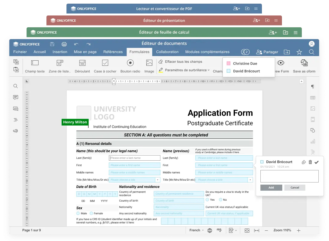This screenshot has height=241, width=329.
Task: Open the Comments panel in left sidebar
Action: (x=15, y=97)
